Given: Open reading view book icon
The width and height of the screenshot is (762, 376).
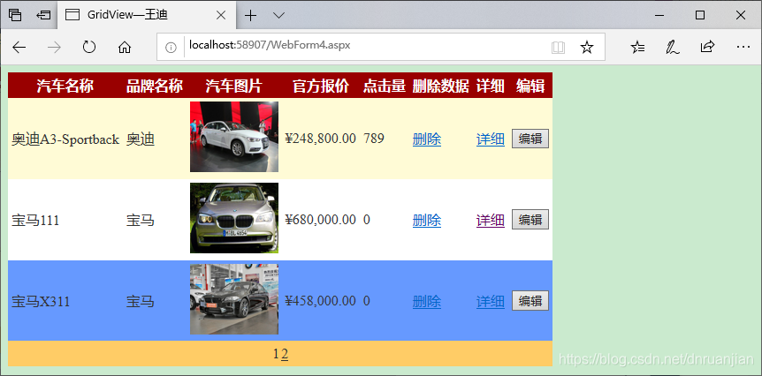Looking at the screenshot, I should click(x=559, y=48).
